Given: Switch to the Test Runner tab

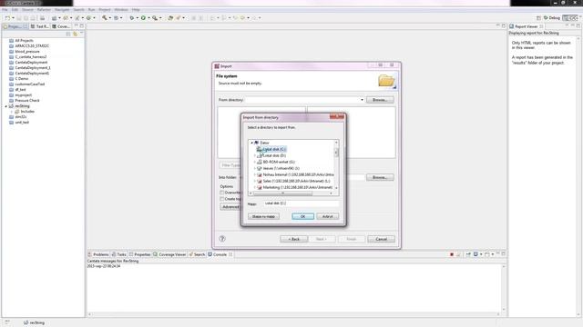Looking at the screenshot, I should click(40, 26).
